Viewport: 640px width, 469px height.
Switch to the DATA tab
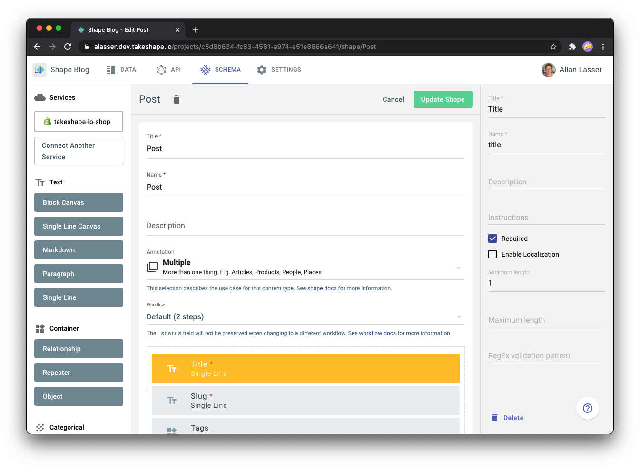coord(121,70)
